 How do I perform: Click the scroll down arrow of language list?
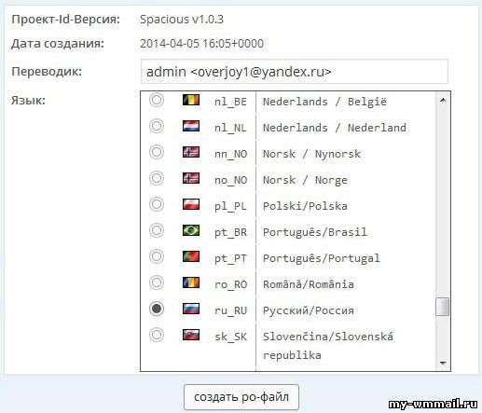click(443, 363)
